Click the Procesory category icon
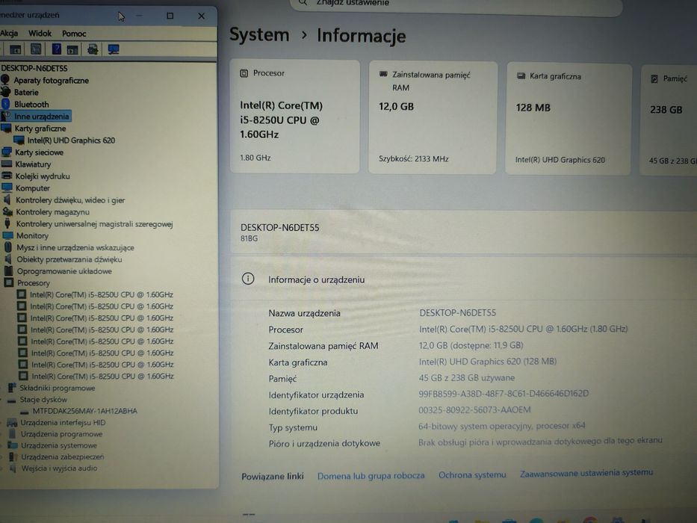 9,283
